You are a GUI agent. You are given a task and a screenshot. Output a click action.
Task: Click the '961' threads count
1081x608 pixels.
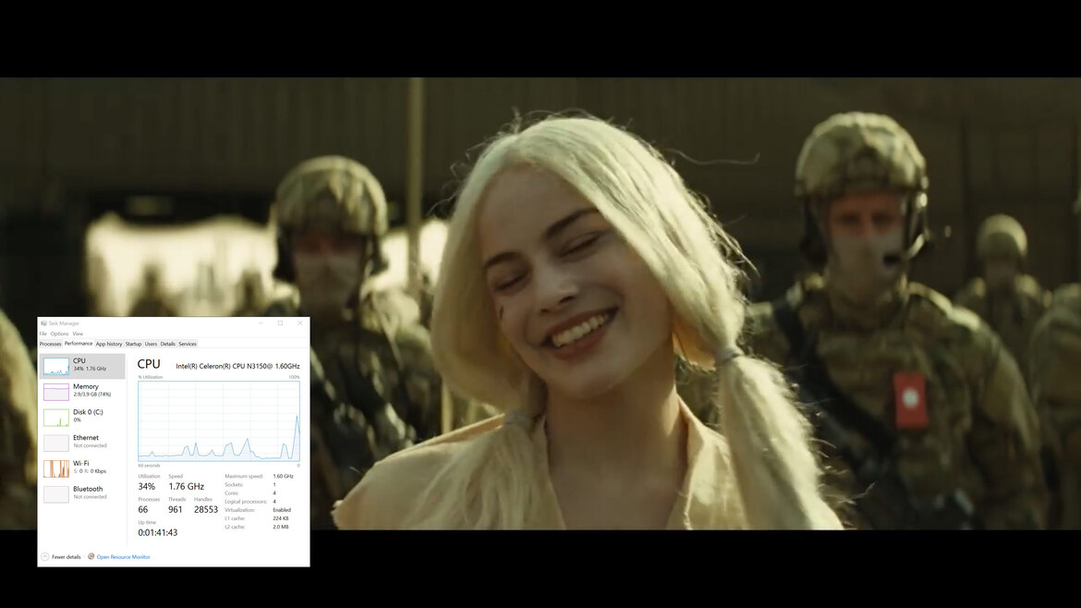click(176, 509)
